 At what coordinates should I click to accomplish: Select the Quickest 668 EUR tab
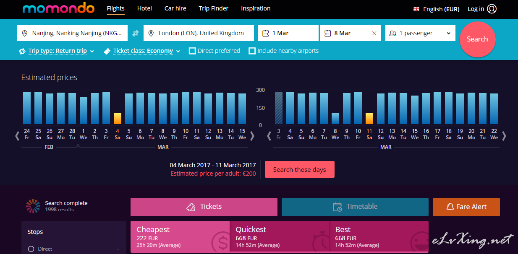click(x=280, y=237)
